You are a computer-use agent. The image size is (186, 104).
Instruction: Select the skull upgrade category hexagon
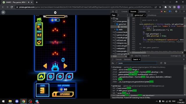pos(51,76)
